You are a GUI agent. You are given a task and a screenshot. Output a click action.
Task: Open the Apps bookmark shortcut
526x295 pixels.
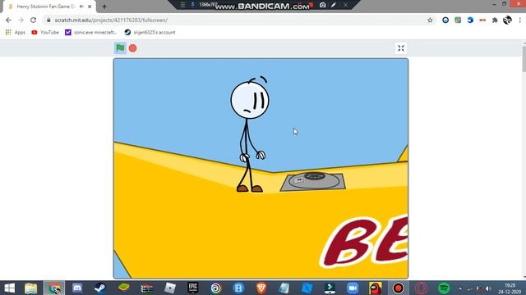16,33
